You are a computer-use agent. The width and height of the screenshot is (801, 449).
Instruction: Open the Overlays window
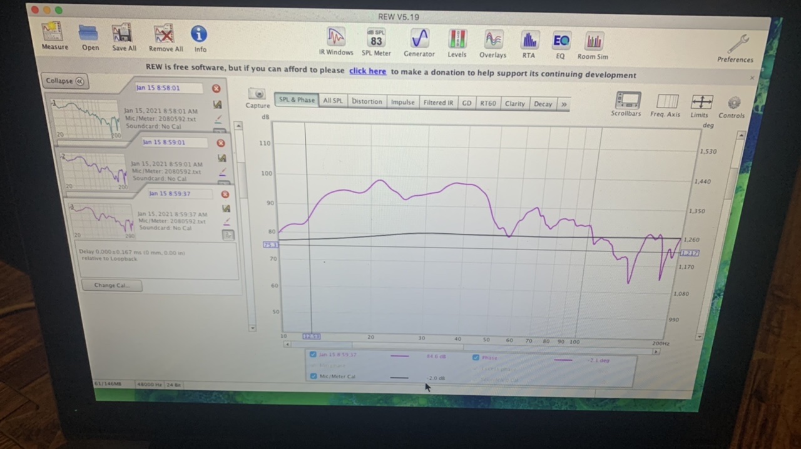pos(493,42)
